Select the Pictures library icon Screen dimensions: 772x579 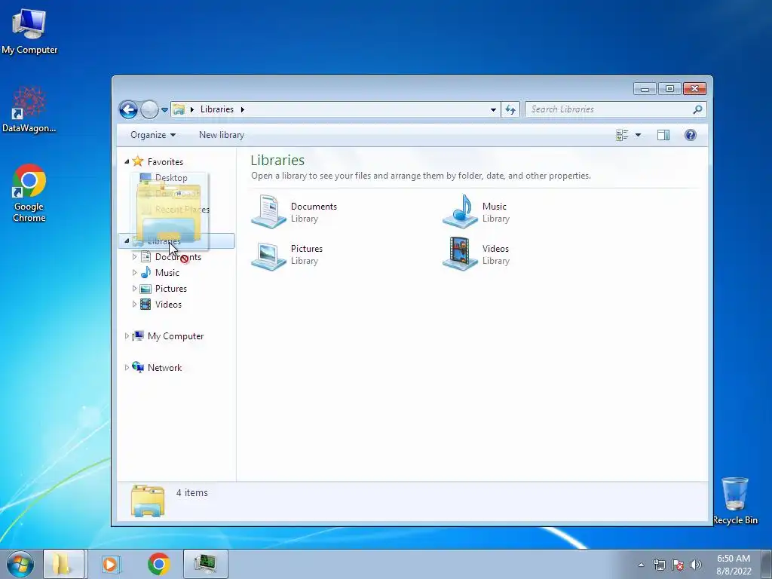(268, 255)
